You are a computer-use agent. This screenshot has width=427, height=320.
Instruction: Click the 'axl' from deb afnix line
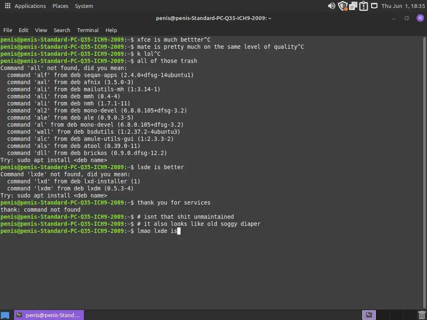[70, 82]
